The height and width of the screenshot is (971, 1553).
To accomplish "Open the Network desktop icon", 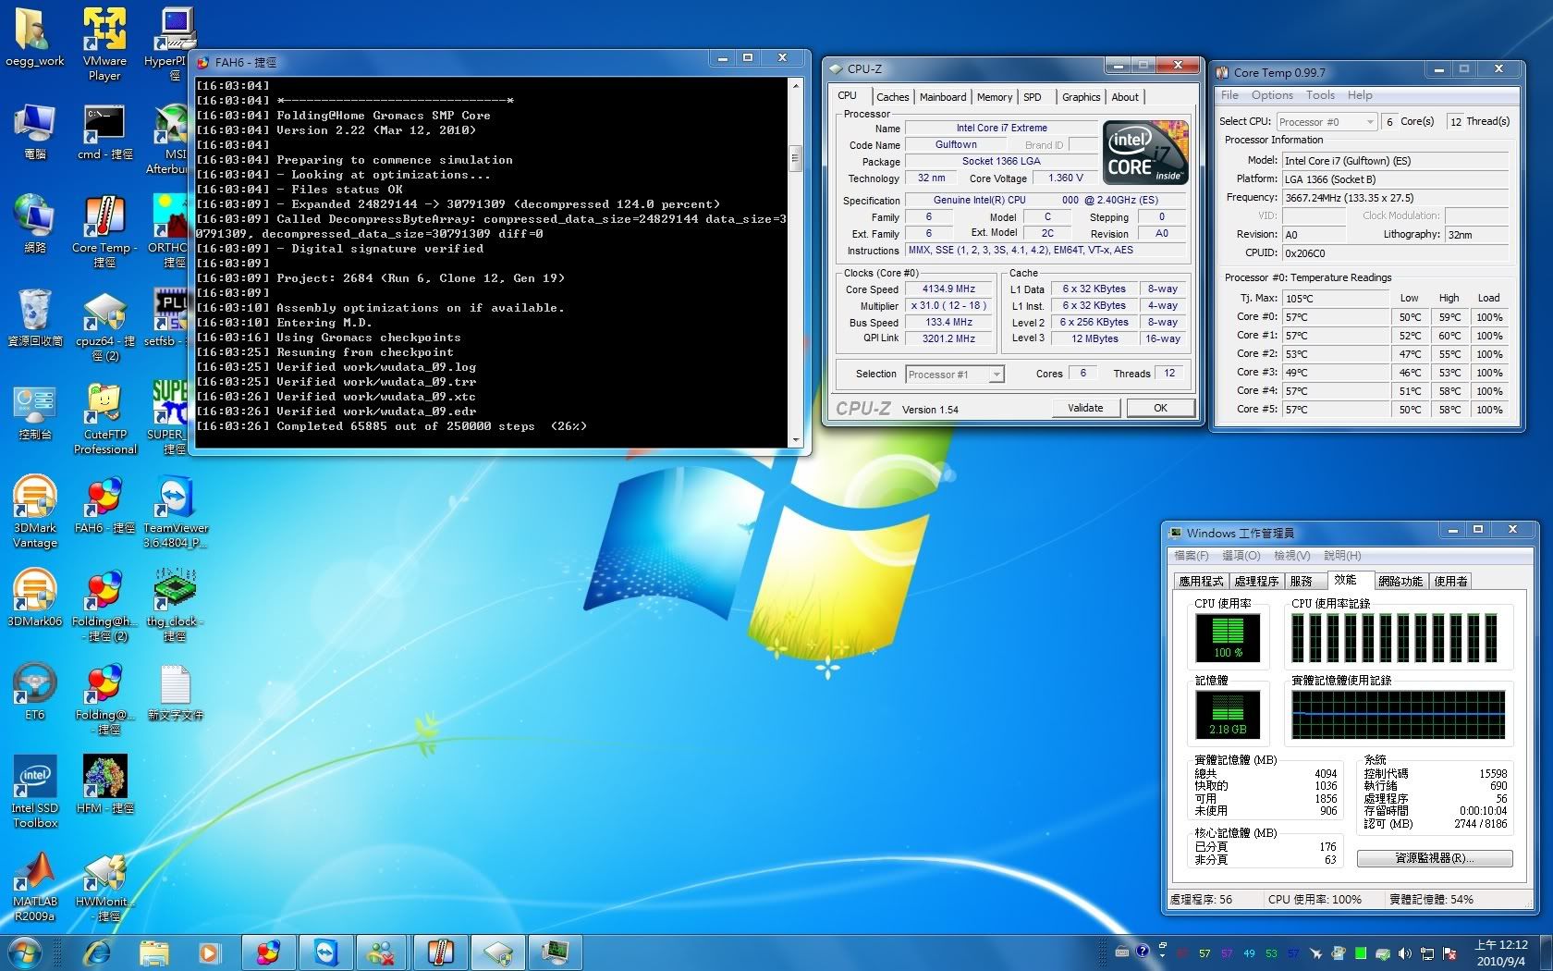I will click(35, 225).
